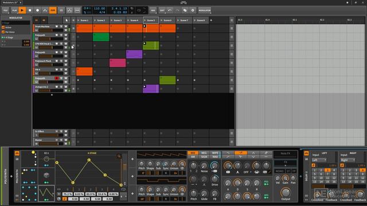Toggle the OVR overdub button
Screen dimensions: 367x206
(x=53, y=10)
